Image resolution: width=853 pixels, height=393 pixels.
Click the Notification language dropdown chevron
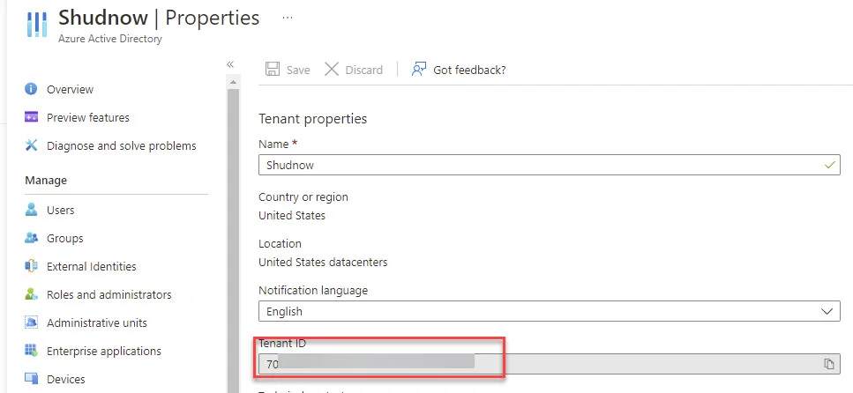827,311
